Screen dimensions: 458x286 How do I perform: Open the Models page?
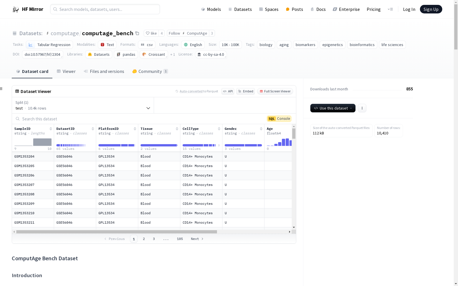211,9
